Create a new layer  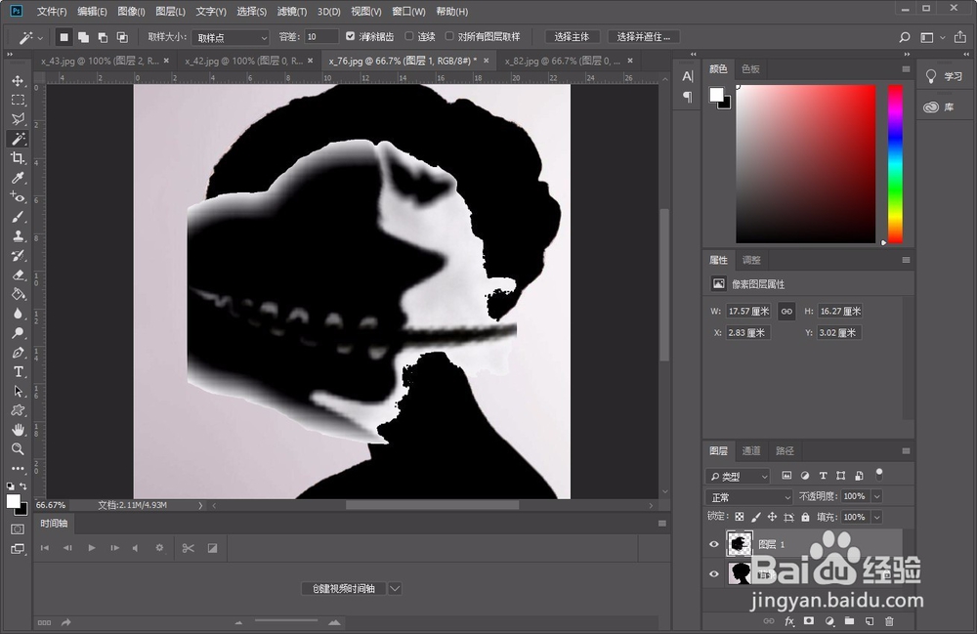tap(871, 620)
